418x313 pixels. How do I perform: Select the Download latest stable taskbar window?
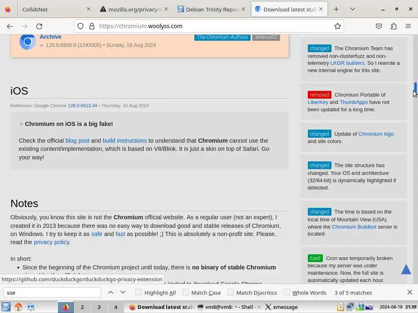(x=161, y=307)
